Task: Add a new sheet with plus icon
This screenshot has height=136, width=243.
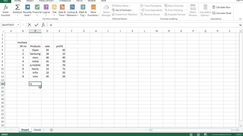Action: click(52, 130)
